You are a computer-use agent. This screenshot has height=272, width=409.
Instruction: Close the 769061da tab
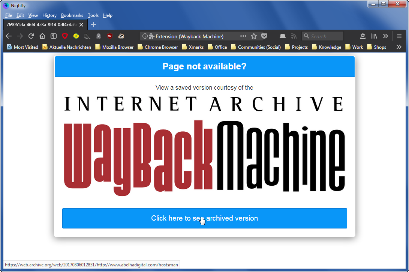pos(81,25)
